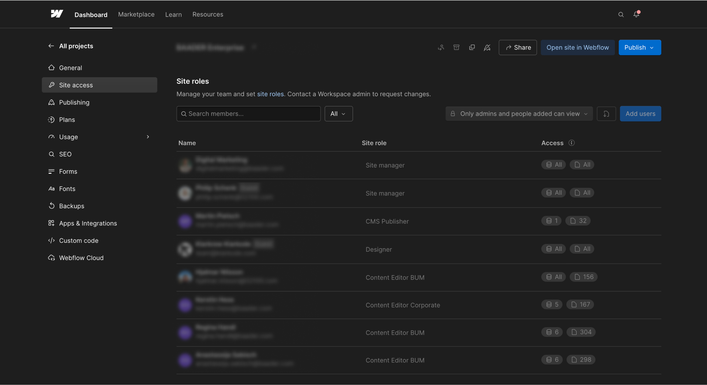
Task: Open the site name dropdown chevron
Action: click(254, 47)
